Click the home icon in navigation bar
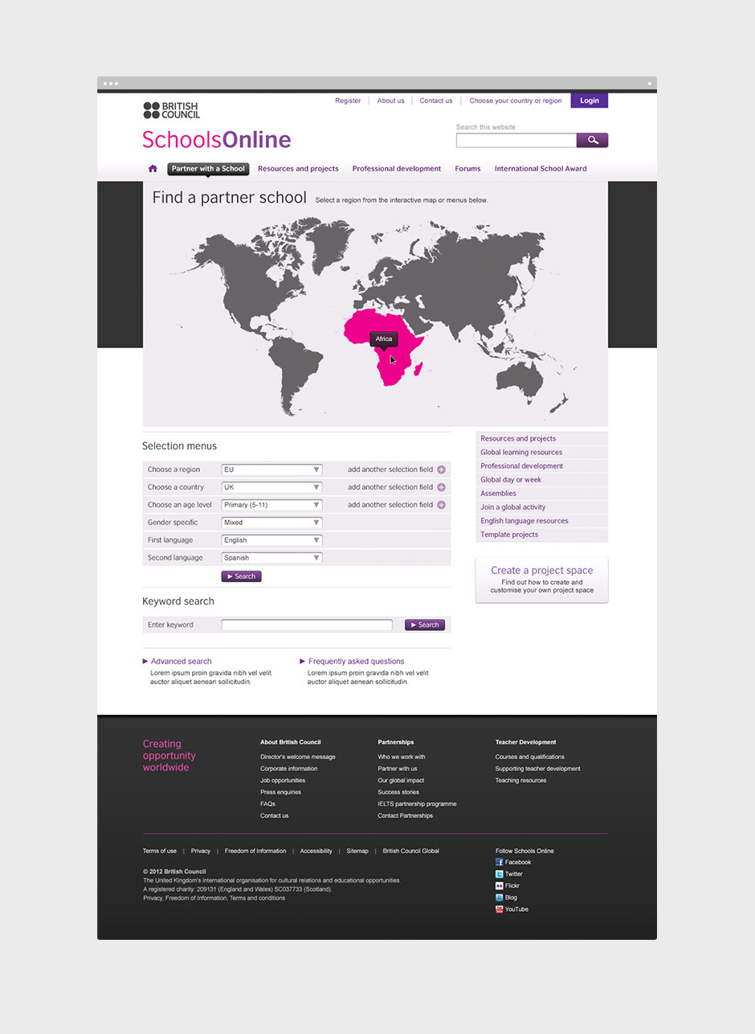This screenshot has width=755, height=1034. pos(153,169)
